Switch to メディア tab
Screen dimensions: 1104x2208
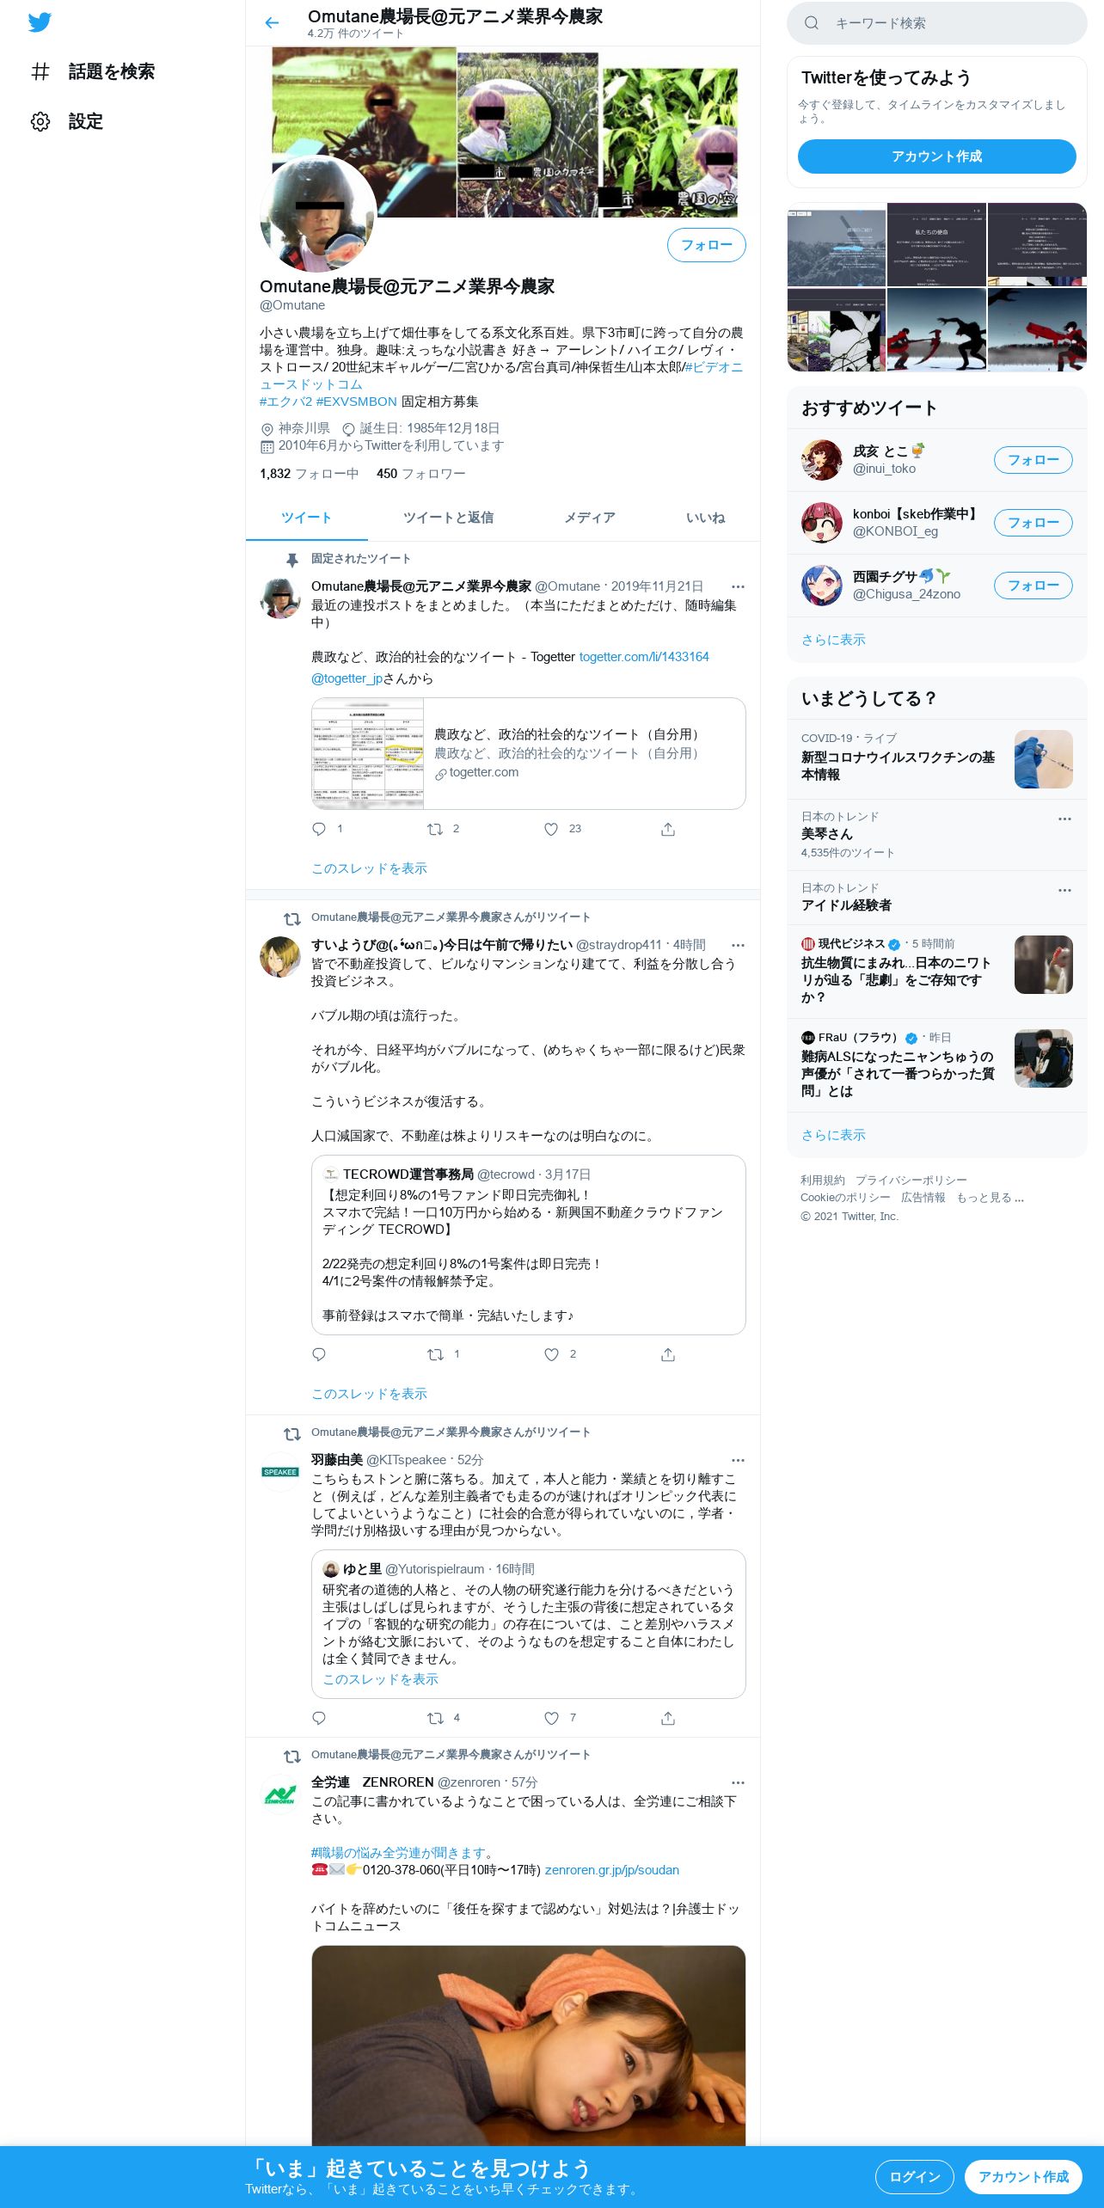[590, 518]
